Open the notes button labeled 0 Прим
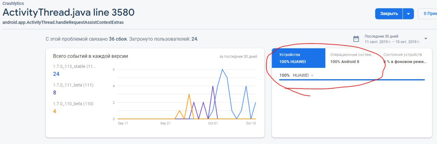This screenshot has width=437, height=144. (427, 14)
